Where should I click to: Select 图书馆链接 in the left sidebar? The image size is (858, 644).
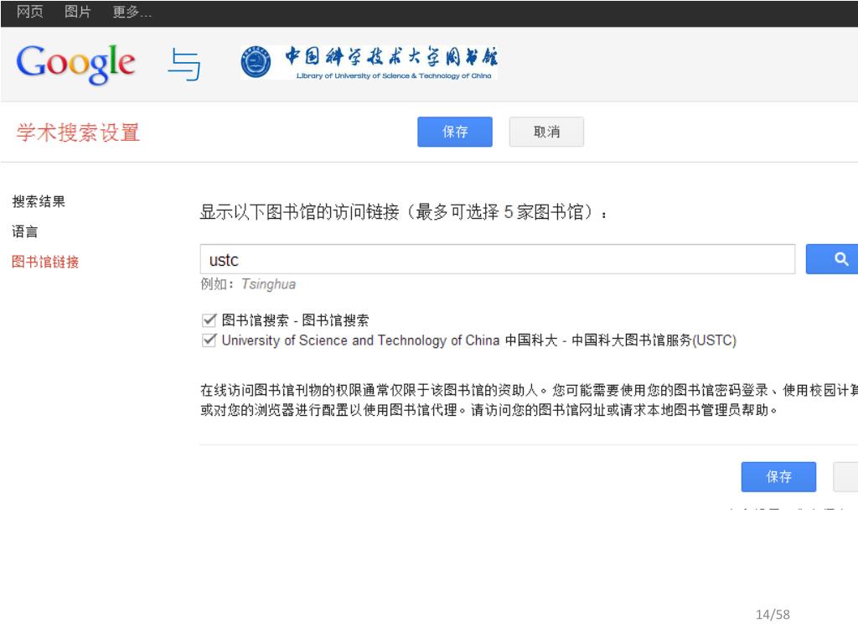coord(45,262)
